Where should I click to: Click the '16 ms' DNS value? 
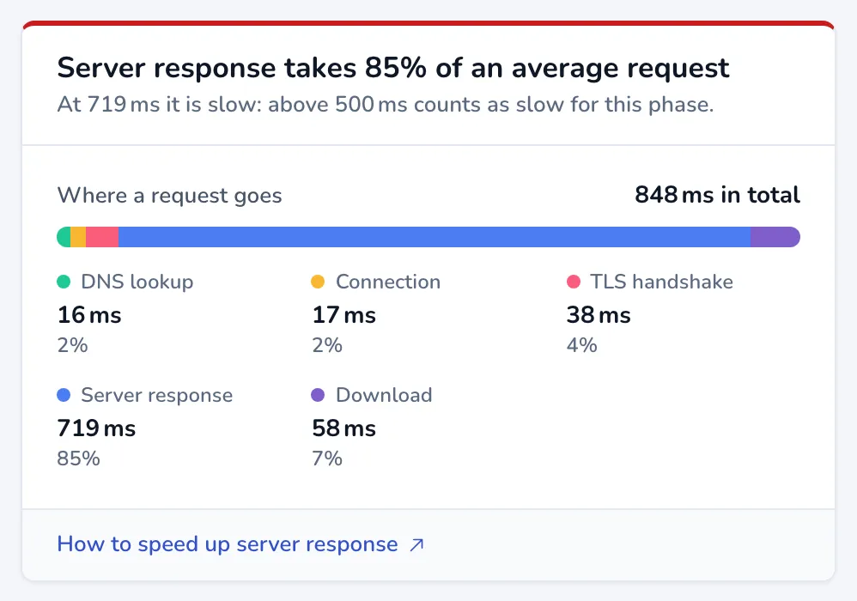89,315
